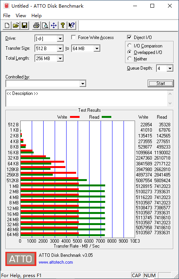Select the I/O Comparison radio button

click(130, 46)
